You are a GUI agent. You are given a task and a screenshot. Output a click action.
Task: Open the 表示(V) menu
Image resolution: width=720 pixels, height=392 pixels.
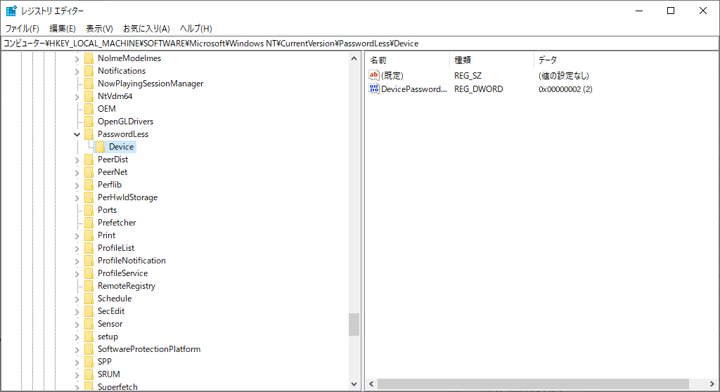99,29
